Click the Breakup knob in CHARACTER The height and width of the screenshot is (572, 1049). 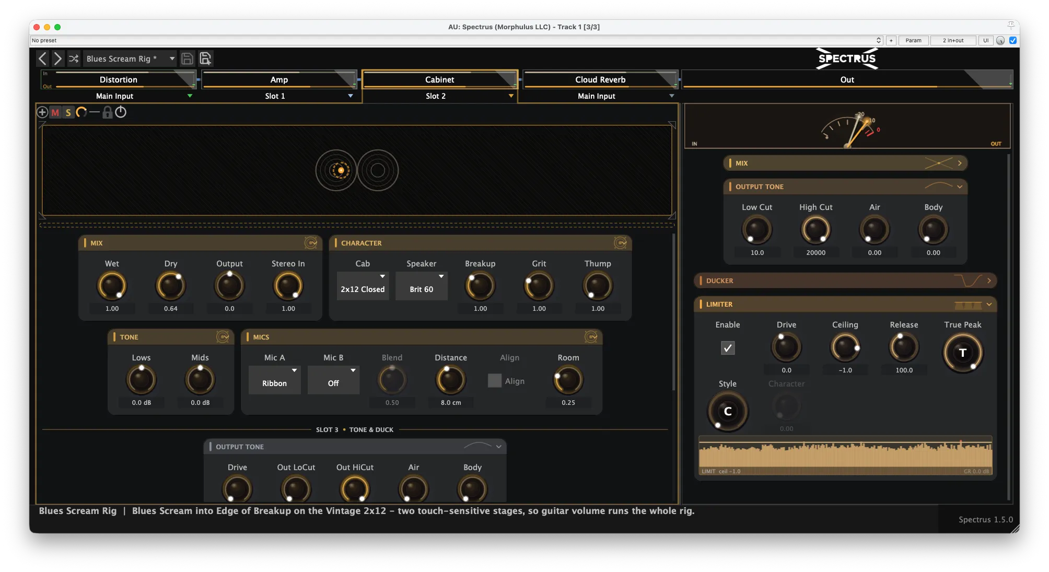coord(480,286)
